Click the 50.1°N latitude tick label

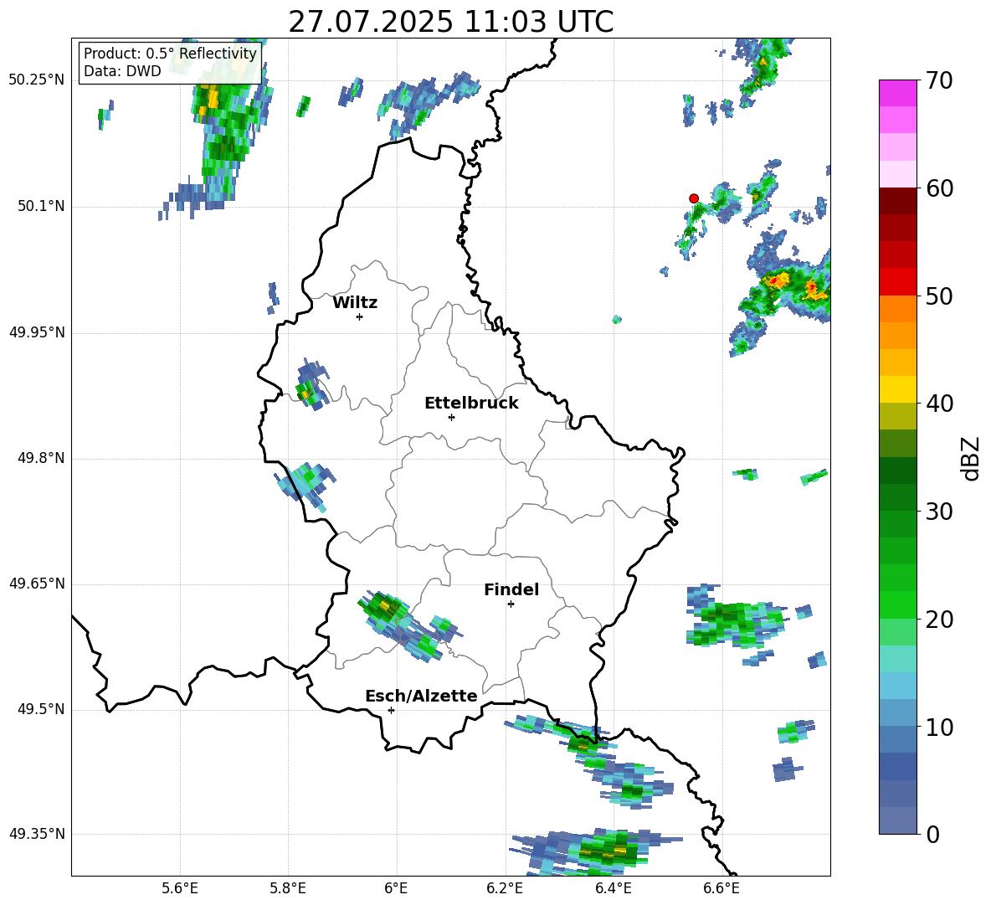pos(41,207)
